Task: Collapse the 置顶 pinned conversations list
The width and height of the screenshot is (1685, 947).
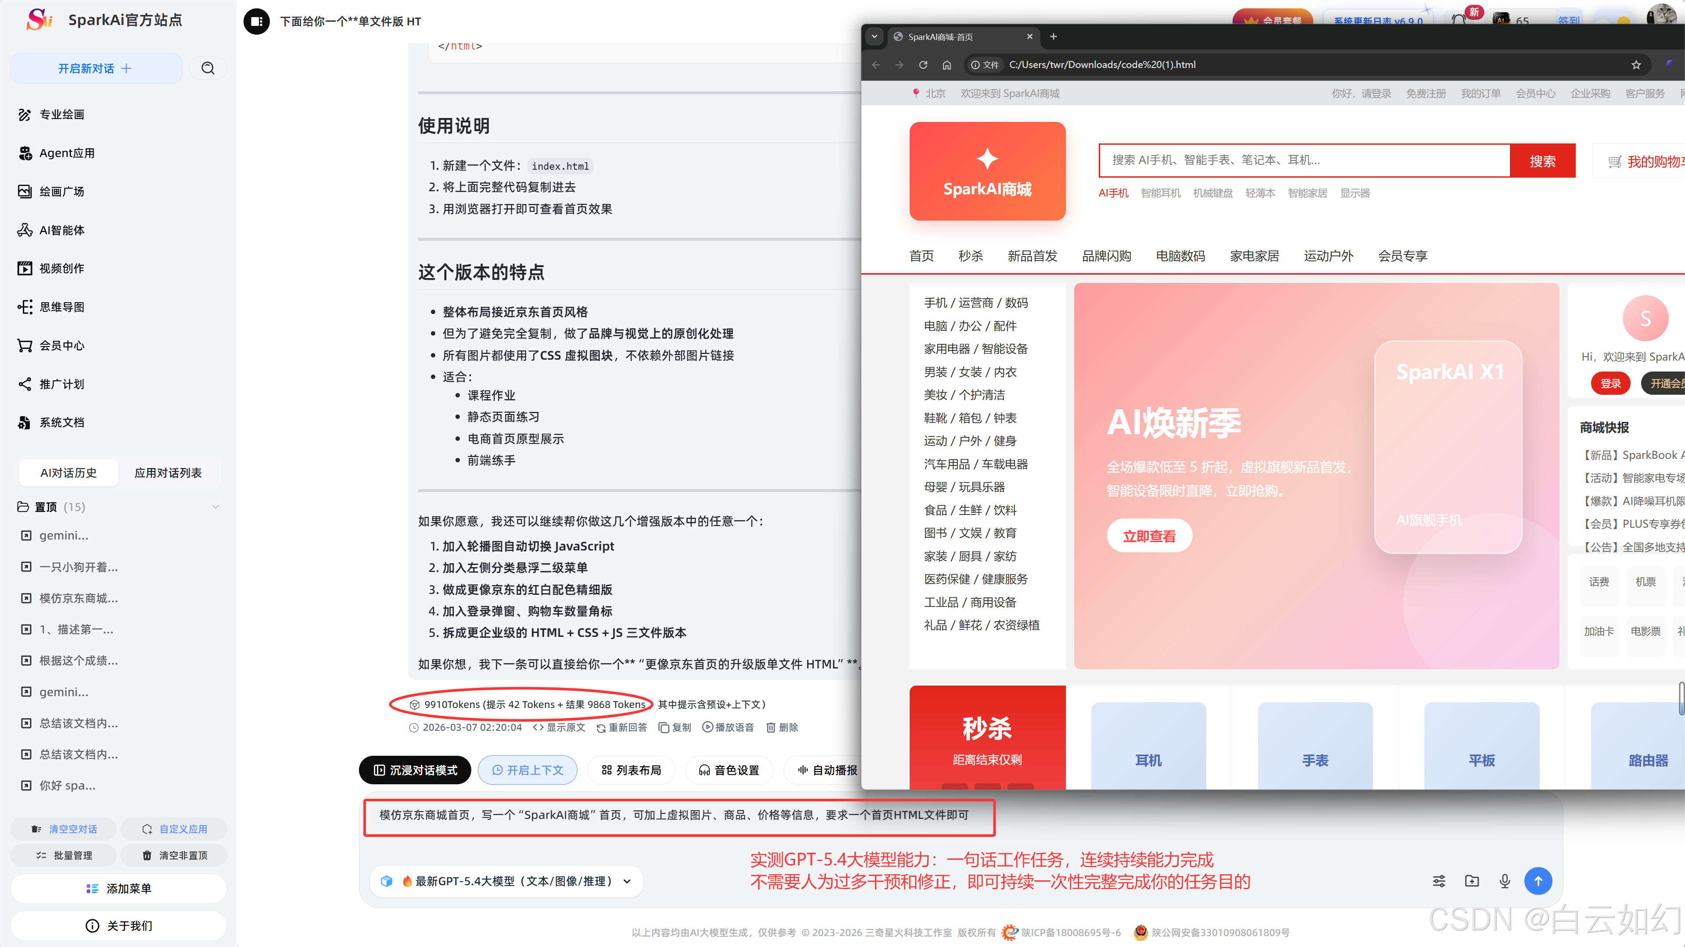Action: pos(215,507)
